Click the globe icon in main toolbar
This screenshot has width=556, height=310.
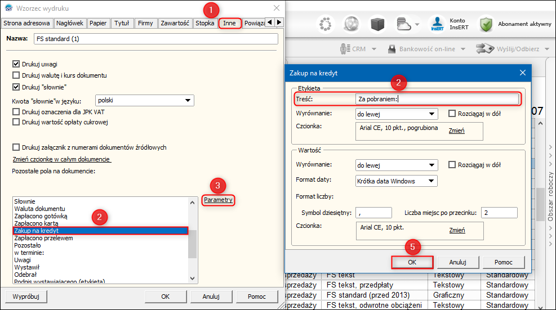tap(351, 24)
